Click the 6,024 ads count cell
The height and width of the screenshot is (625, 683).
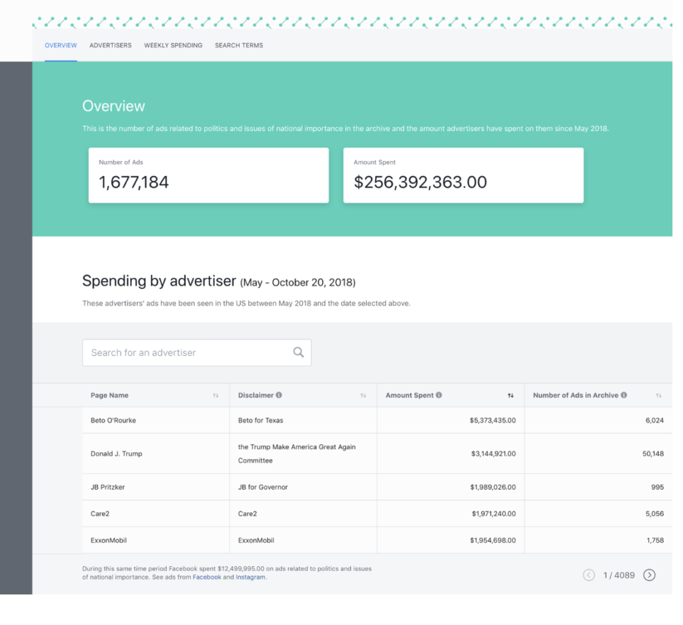click(x=598, y=420)
